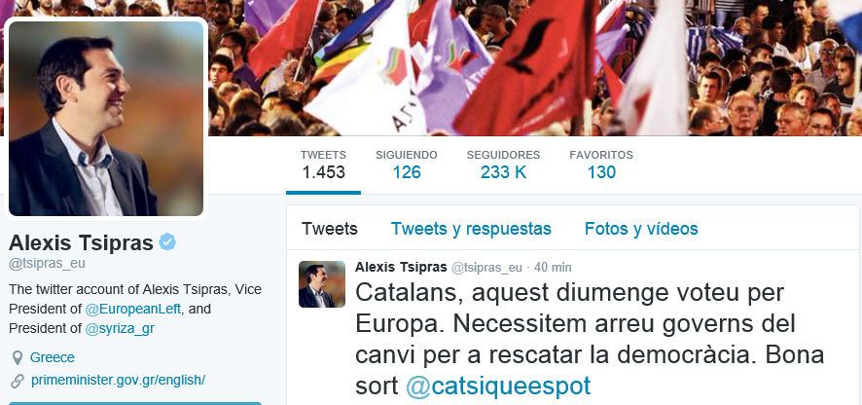Open the TWEETS count 1.453
This screenshot has height=405, width=862.
click(323, 165)
